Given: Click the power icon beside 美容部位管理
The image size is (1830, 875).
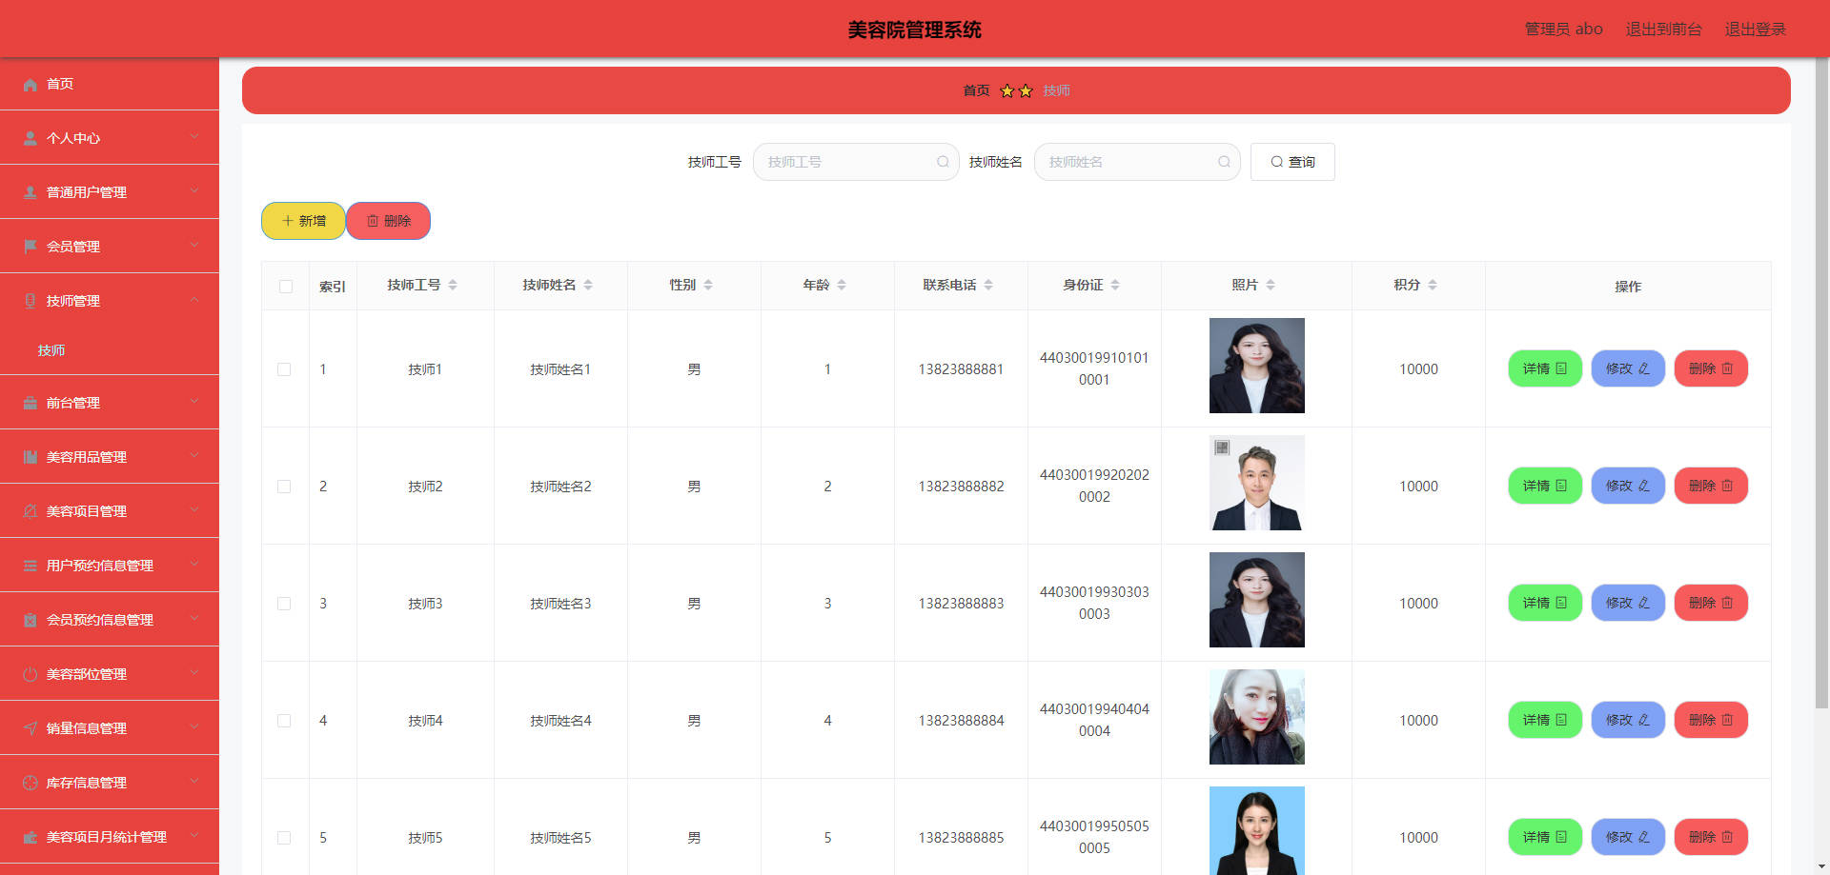Looking at the screenshot, I should (30, 675).
